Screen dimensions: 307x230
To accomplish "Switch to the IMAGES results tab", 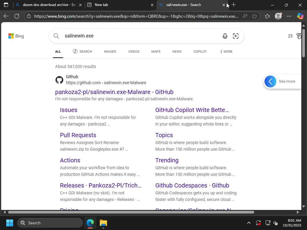I will point(110,52).
